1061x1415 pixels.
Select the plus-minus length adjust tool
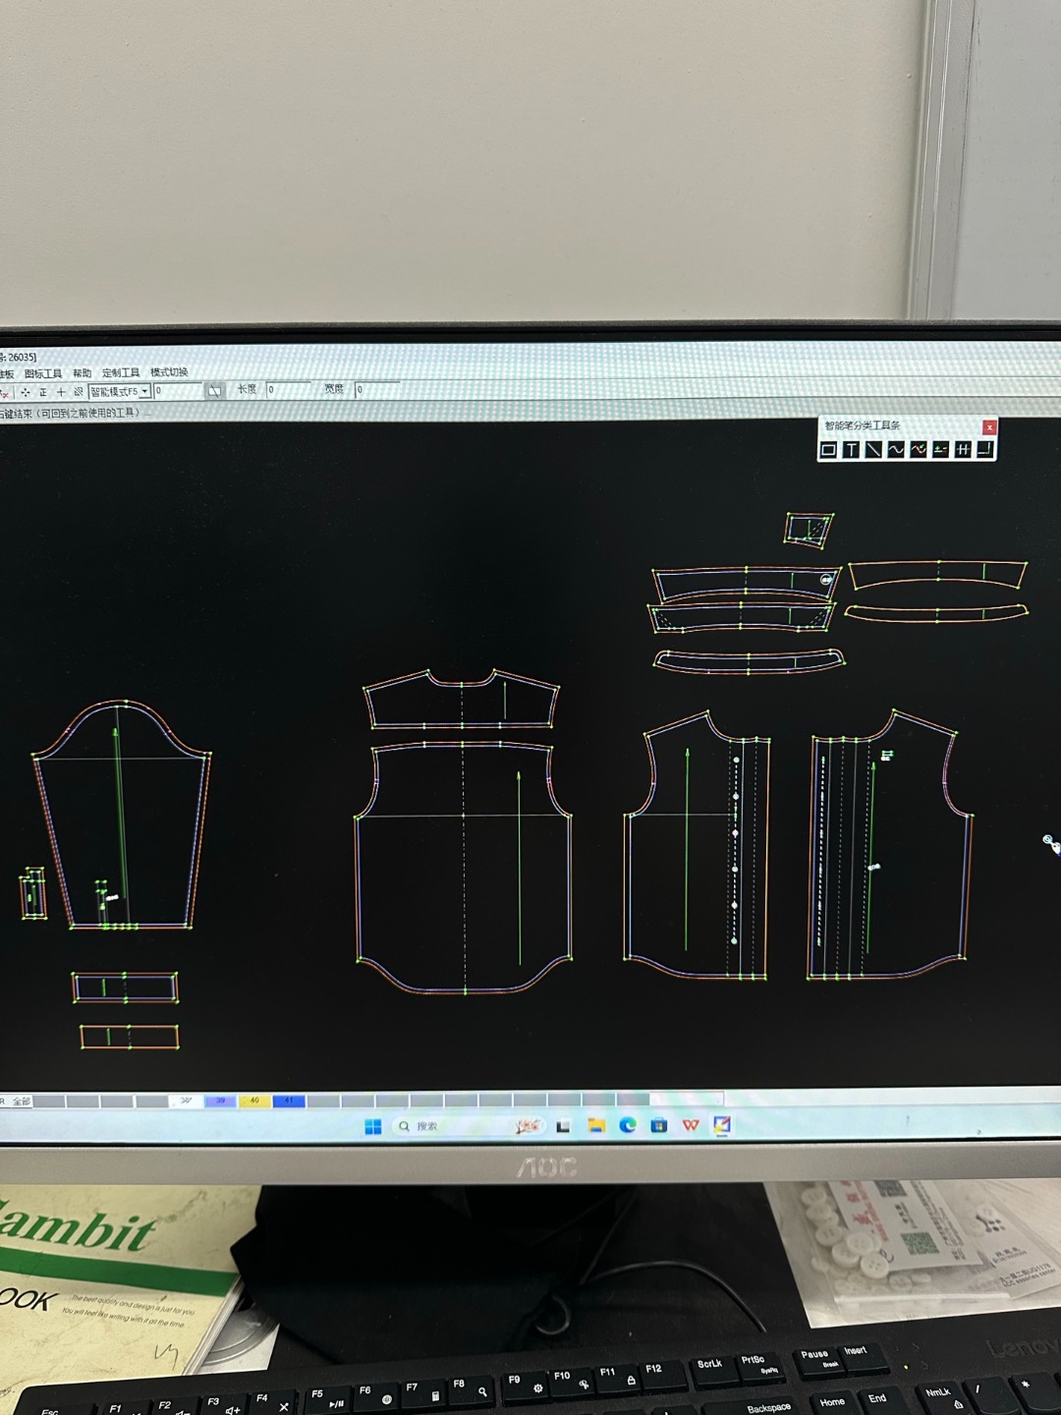[x=940, y=450]
